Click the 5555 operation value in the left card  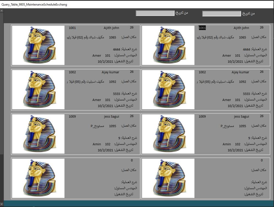point(116,94)
